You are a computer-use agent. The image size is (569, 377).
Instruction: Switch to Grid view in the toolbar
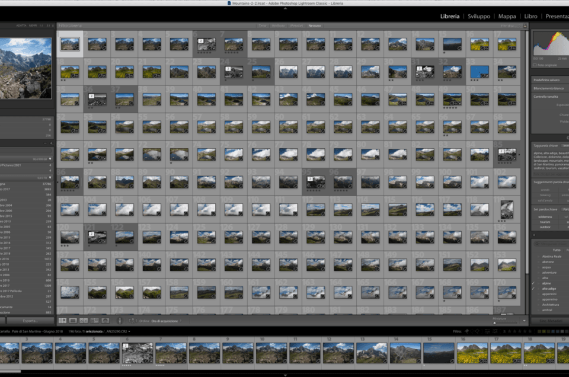tap(62, 321)
